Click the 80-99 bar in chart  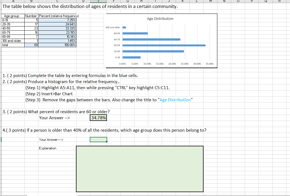tap(135, 33)
